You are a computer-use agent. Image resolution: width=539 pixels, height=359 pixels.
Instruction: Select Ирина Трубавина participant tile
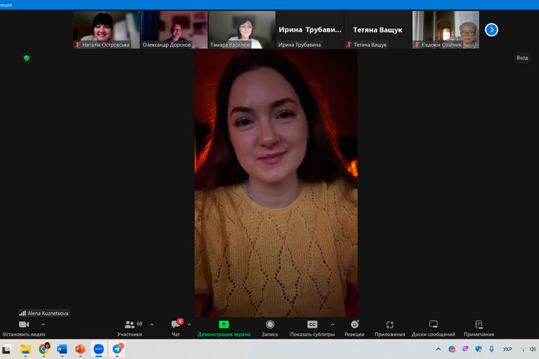[310, 29]
